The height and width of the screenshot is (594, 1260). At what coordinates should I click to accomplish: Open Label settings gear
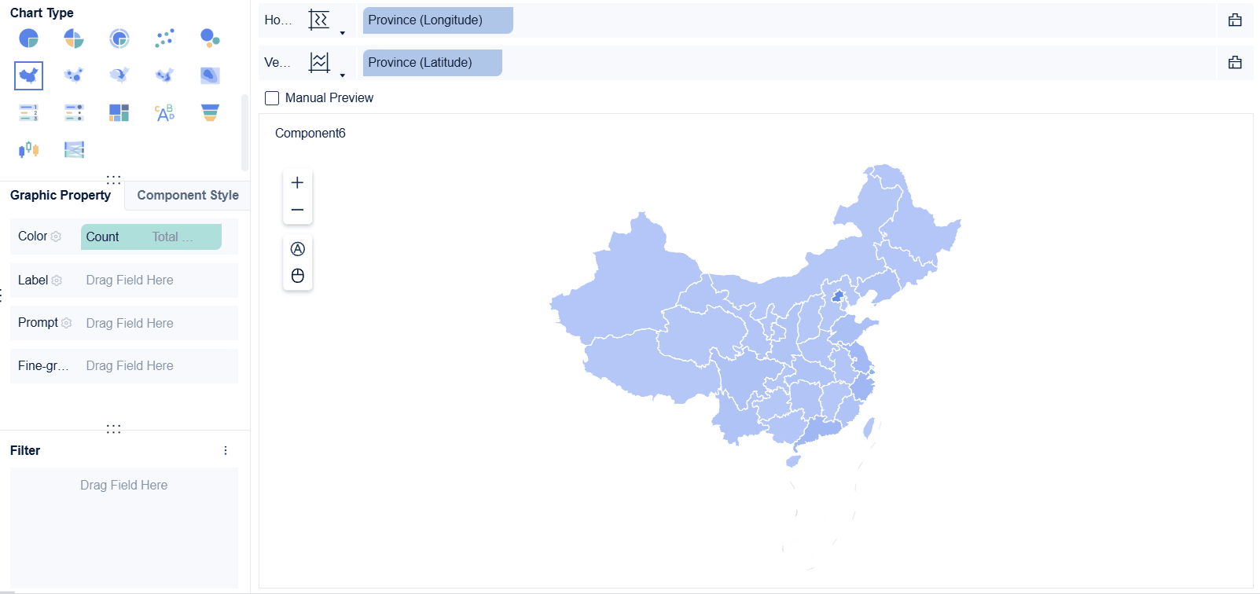(57, 280)
